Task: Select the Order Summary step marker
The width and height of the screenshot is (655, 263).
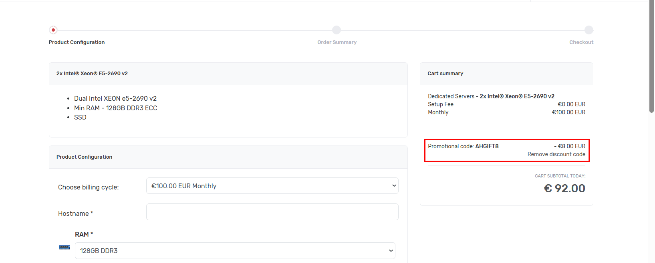Action: click(x=337, y=30)
